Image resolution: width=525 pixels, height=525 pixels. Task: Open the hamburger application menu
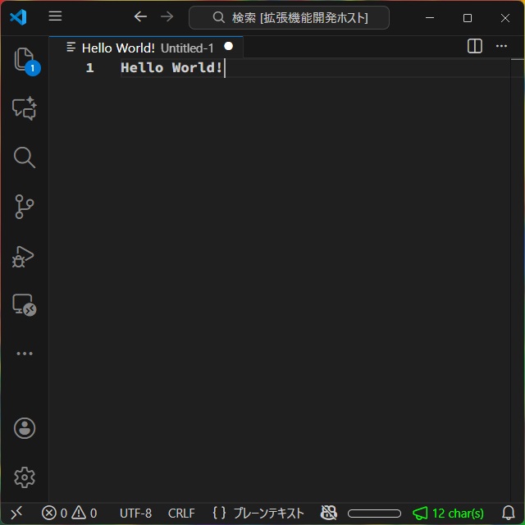55,16
